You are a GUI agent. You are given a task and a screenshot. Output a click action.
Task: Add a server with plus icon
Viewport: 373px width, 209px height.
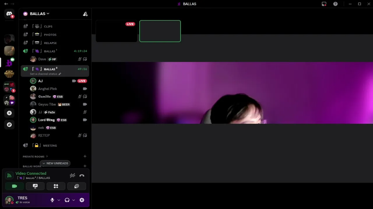(x=9, y=113)
